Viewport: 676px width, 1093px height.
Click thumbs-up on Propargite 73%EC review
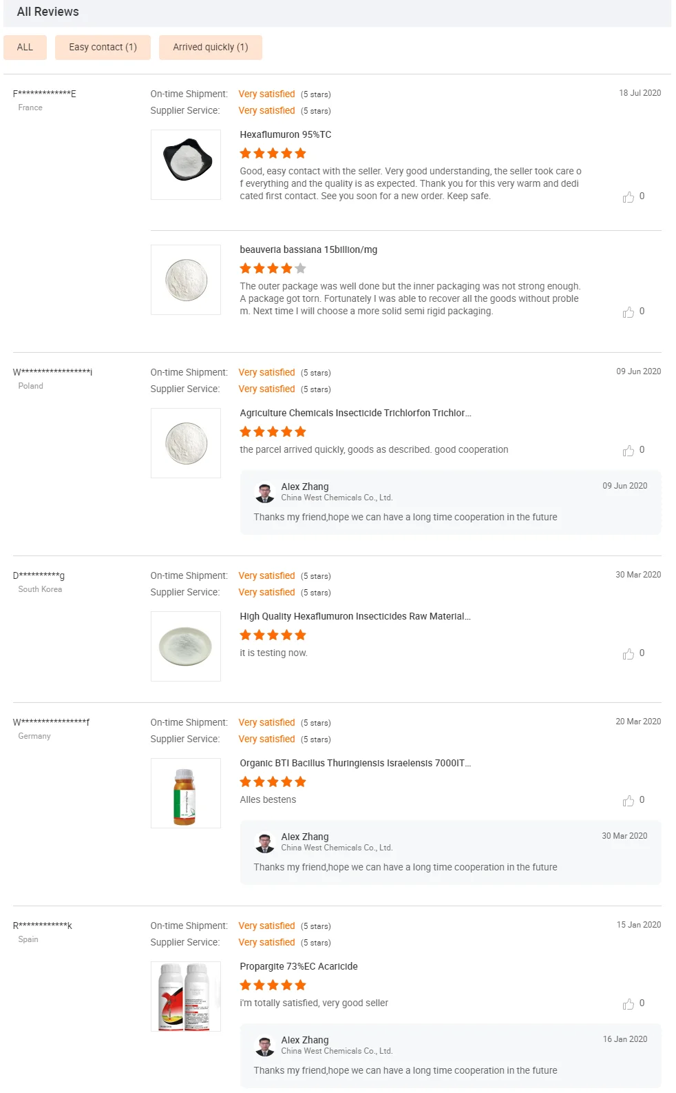[629, 1004]
